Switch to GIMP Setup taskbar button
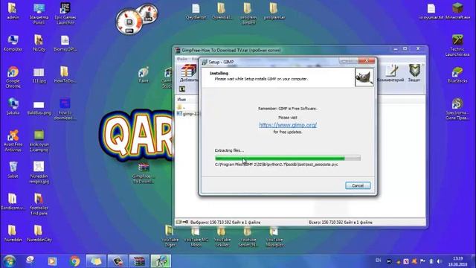Viewport: 476px width, 268px height. point(161,261)
